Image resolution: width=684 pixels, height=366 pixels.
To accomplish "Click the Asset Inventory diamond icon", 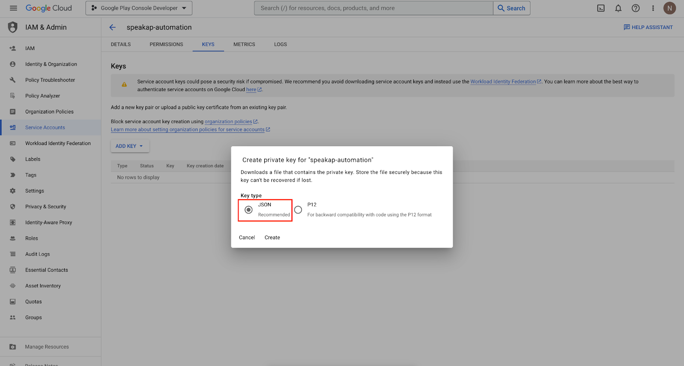I will [x=13, y=286].
